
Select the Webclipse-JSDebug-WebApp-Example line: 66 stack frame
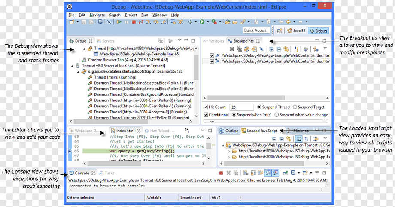(136, 54)
